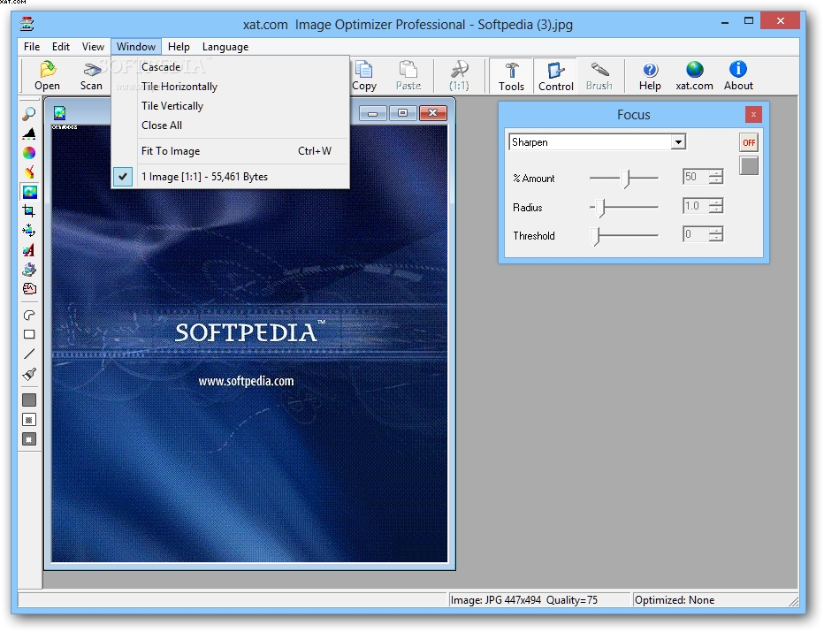The height and width of the screenshot is (632, 824).
Task: Click status text 'Image: JPG 447x494 Quality=75'
Action: [x=524, y=600]
